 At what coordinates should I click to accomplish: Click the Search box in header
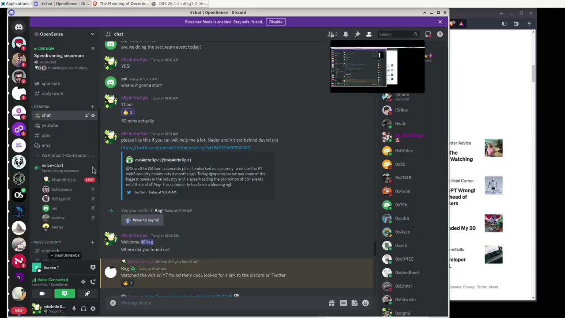(398, 34)
